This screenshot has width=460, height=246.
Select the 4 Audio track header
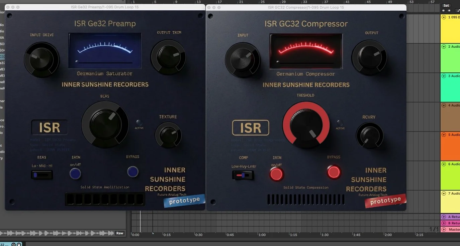pyautogui.click(x=450, y=116)
